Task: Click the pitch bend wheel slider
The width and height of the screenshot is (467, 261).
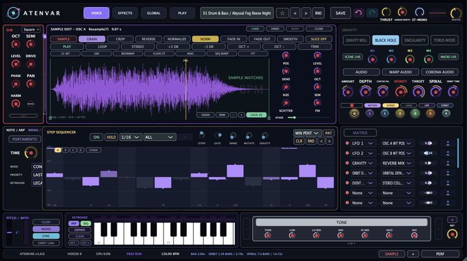Action: 10,233
